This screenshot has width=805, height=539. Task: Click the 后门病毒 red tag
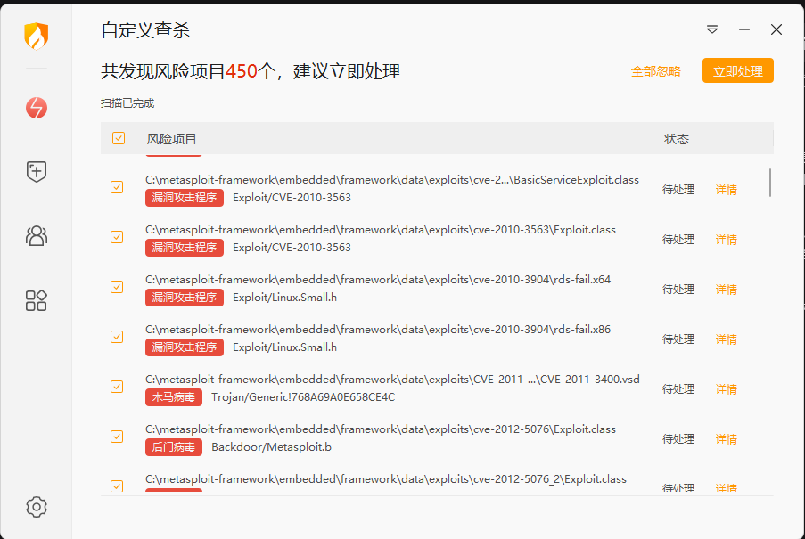pos(174,447)
